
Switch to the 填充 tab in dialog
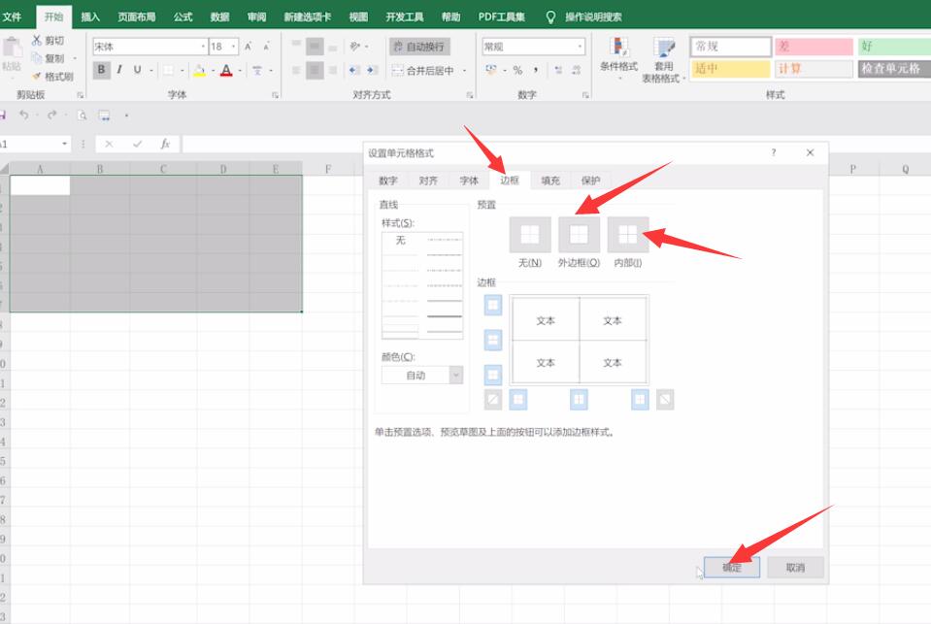550,181
